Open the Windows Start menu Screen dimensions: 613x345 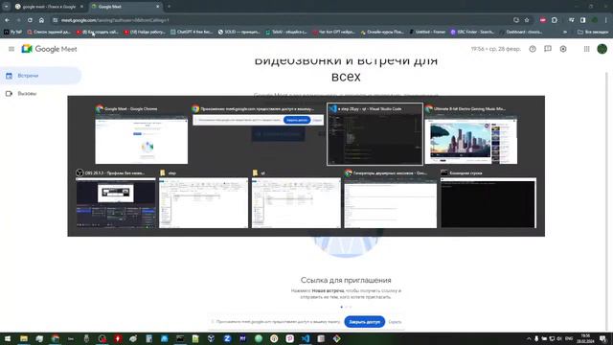(x=8, y=338)
